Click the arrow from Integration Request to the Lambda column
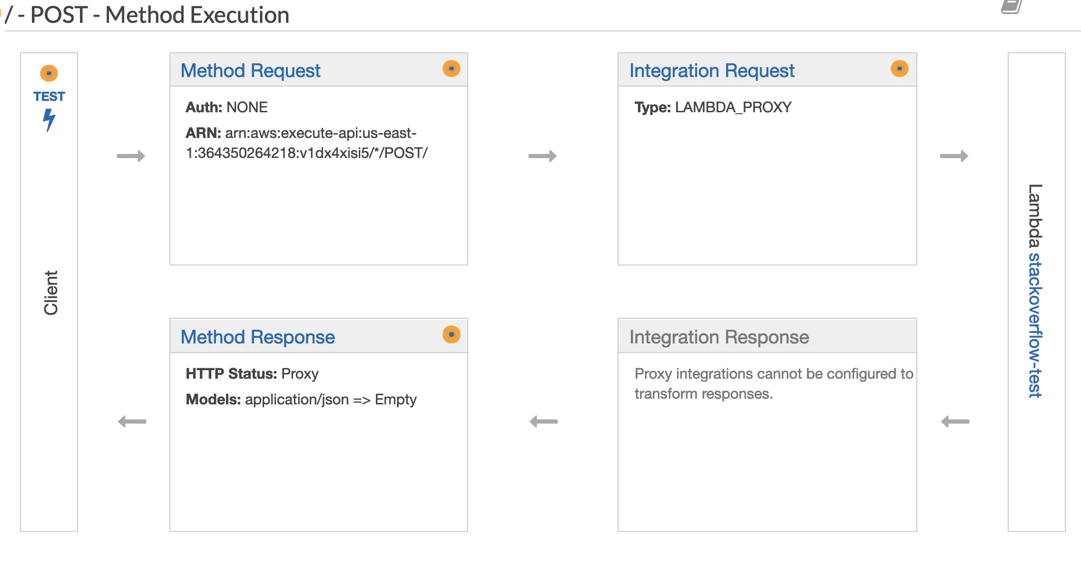The height and width of the screenshot is (569, 1081). pyautogui.click(x=954, y=156)
